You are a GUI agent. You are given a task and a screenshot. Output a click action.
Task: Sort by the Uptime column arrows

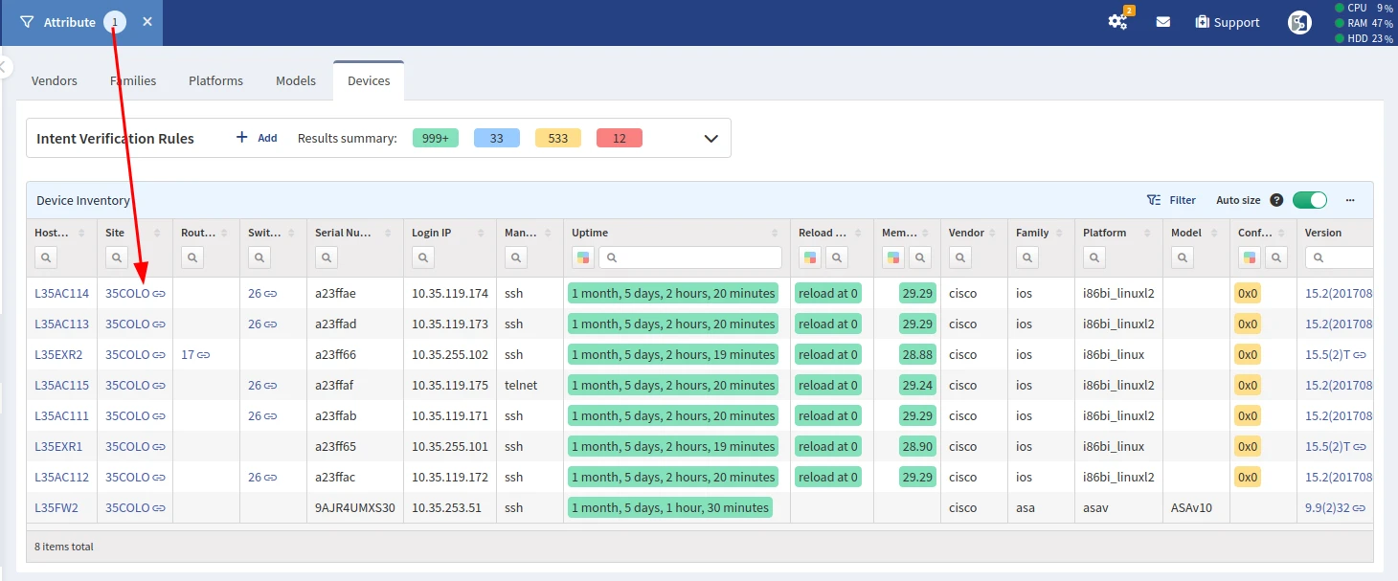775,233
